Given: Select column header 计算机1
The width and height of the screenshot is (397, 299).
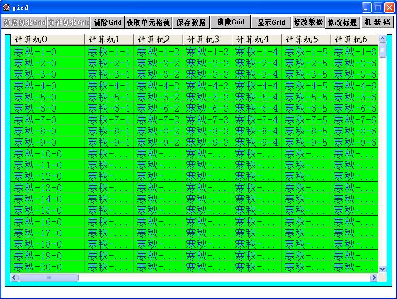Looking at the screenshot, I should click(109, 40).
